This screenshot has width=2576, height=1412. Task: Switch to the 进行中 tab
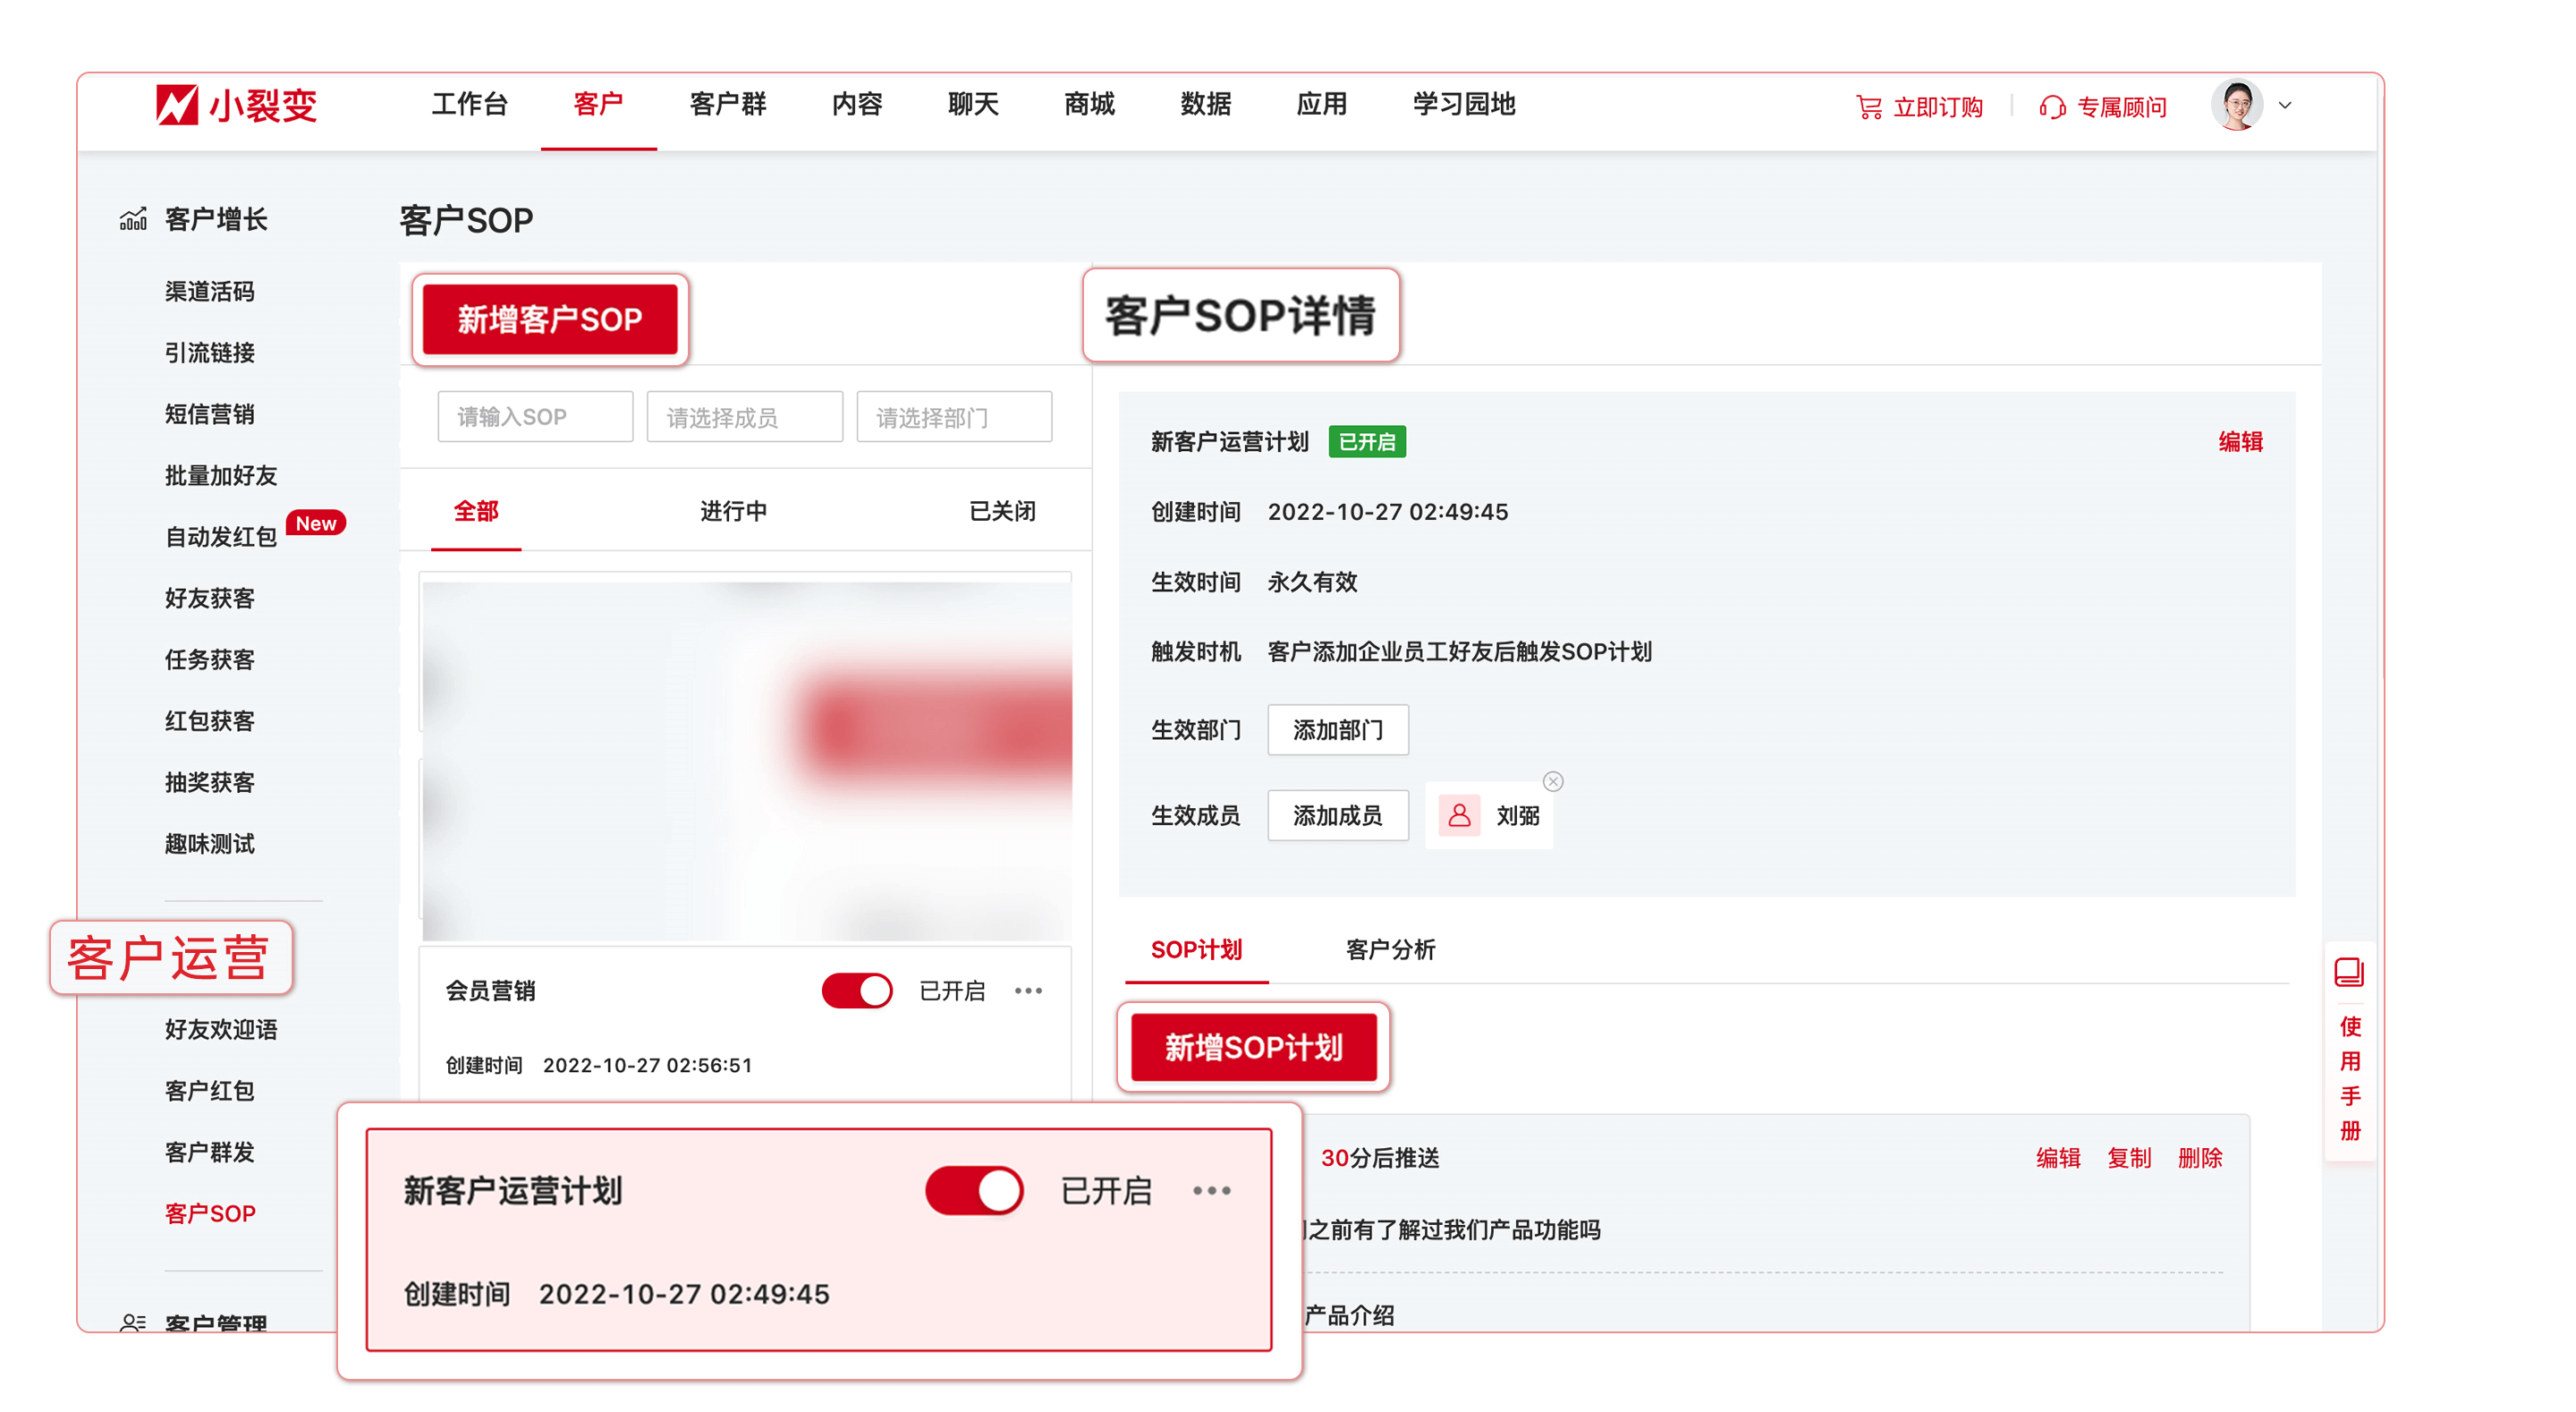(733, 511)
